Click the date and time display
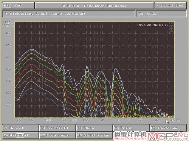 coord(170,6)
